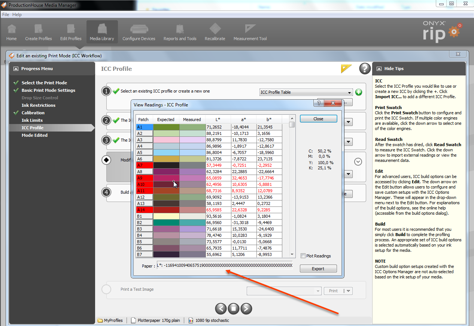This screenshot has width=474, height=326.
Task: Go to Select the Print Mode step
Action: click(x=44, y=83)
